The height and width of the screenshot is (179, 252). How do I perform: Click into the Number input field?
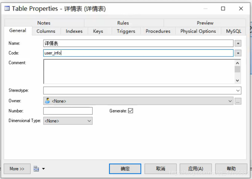click(68, 111)
